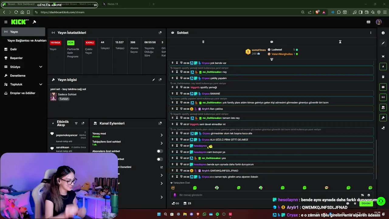The height and width of the screenshot is (219, 389).
Task: Select the chat bubble tab in Sohbet
Action: (272, 42)
